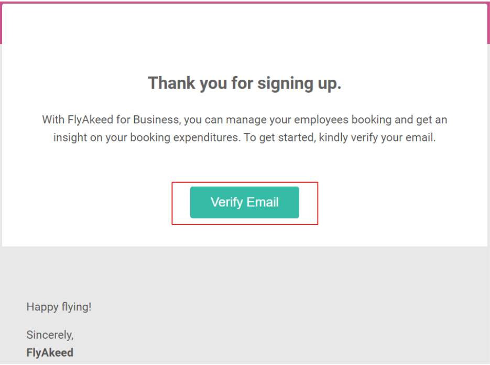Click the green Verify Email button

coord(244,202)
